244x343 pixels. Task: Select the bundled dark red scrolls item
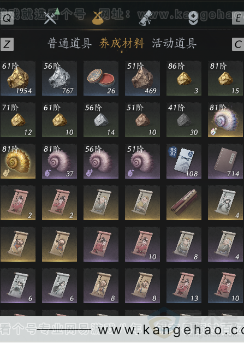click(184, 203)
